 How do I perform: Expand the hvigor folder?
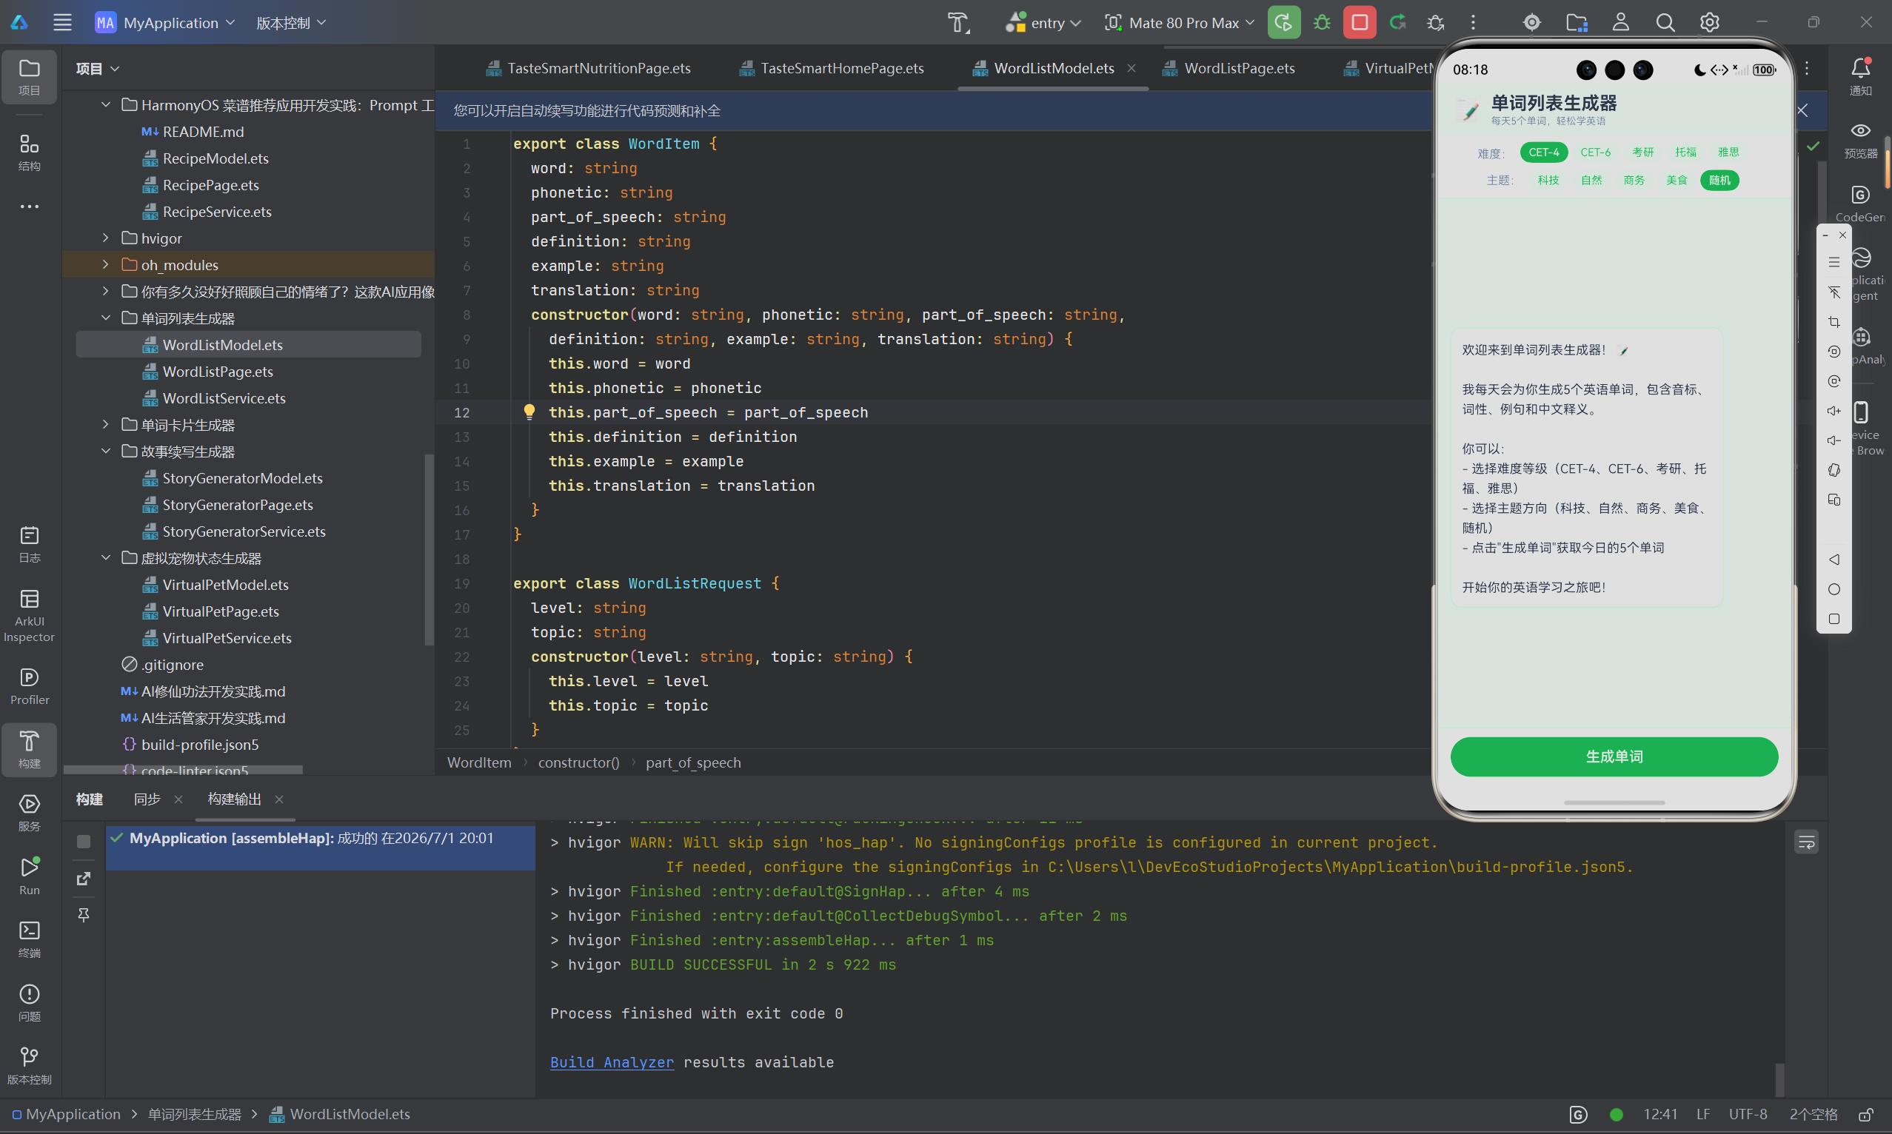click(105, 238)
